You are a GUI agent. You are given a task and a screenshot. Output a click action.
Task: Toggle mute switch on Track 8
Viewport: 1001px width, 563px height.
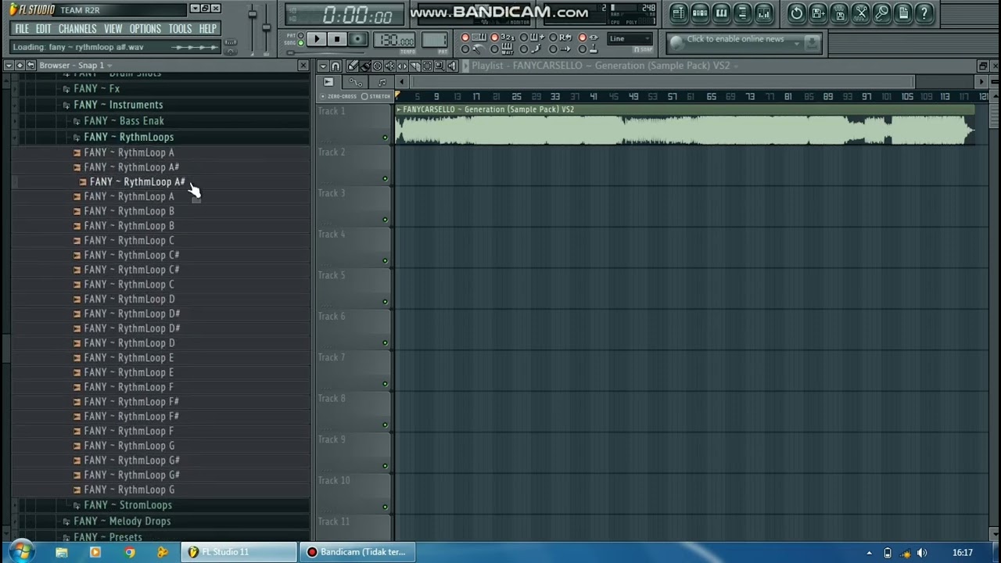385,425
